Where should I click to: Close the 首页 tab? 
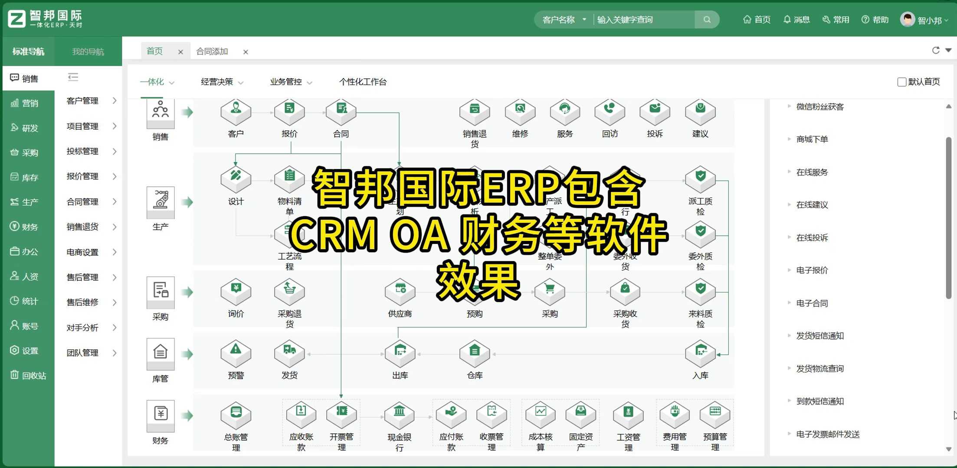tap(180, 52)
